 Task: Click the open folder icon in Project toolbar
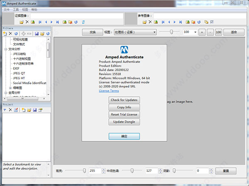(29, 110)
